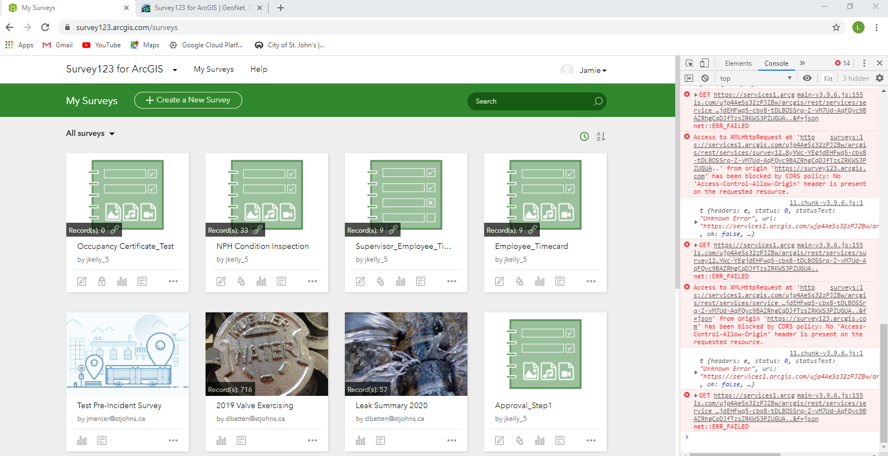Analyze Leak Summary 2020 results
This screenshot has height=456, width=888.
point(360,440)
